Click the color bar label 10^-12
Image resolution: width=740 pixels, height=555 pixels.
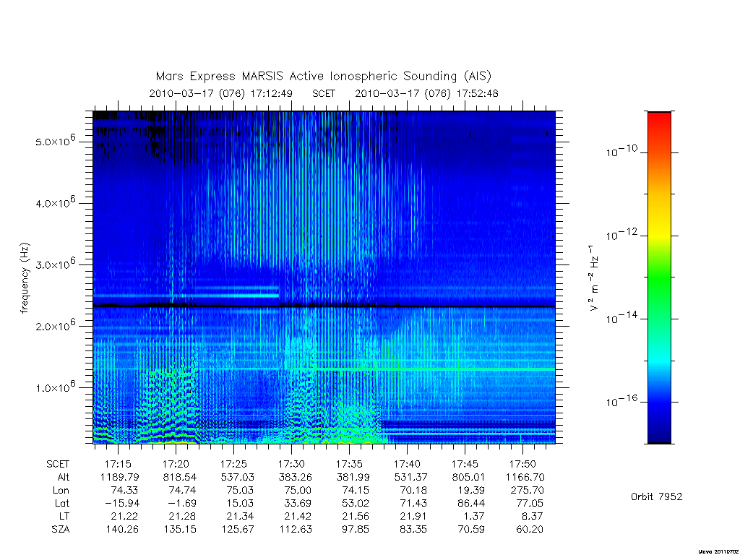click(621, 235)
